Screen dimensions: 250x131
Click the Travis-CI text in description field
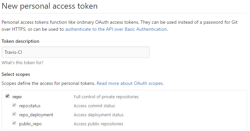point(13,52)
